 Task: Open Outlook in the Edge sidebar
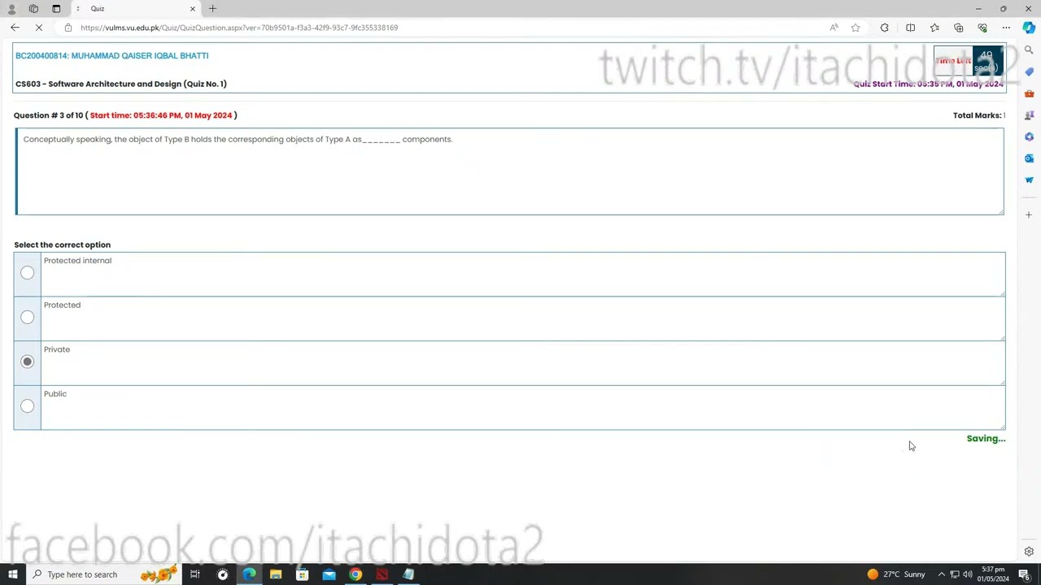point(1029,158)
